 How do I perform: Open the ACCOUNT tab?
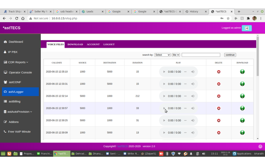[x=93, y=44]
